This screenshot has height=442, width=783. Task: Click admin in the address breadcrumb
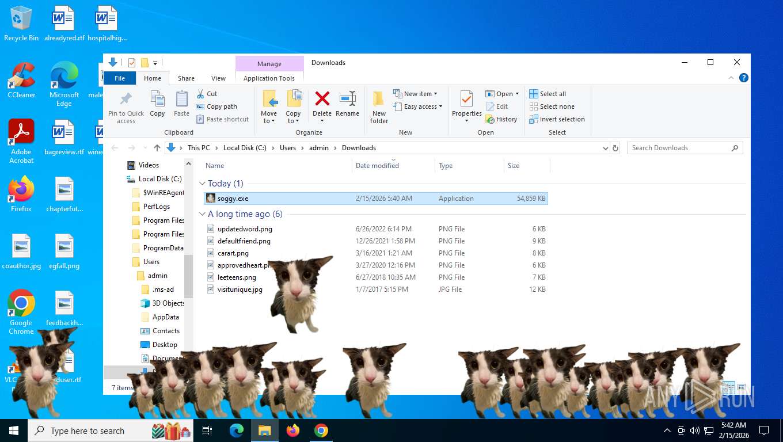point(319,148)
